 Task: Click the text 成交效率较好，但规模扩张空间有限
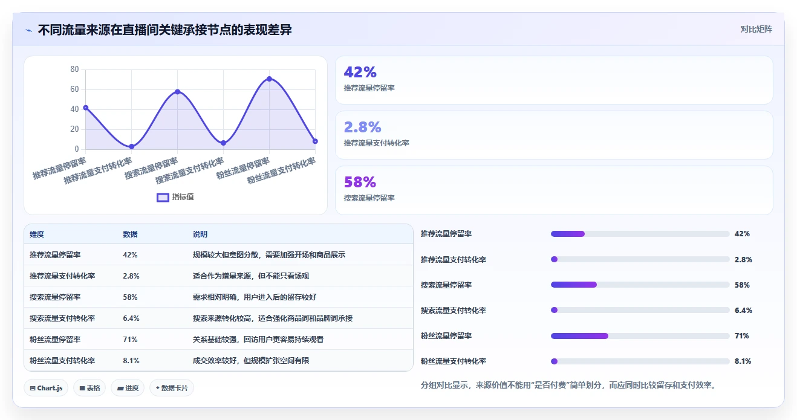point(251,361)
